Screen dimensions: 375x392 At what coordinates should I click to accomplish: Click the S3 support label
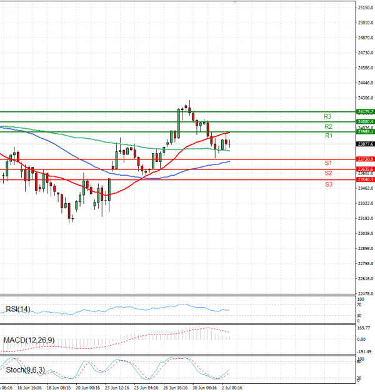(x=329, y=185)
